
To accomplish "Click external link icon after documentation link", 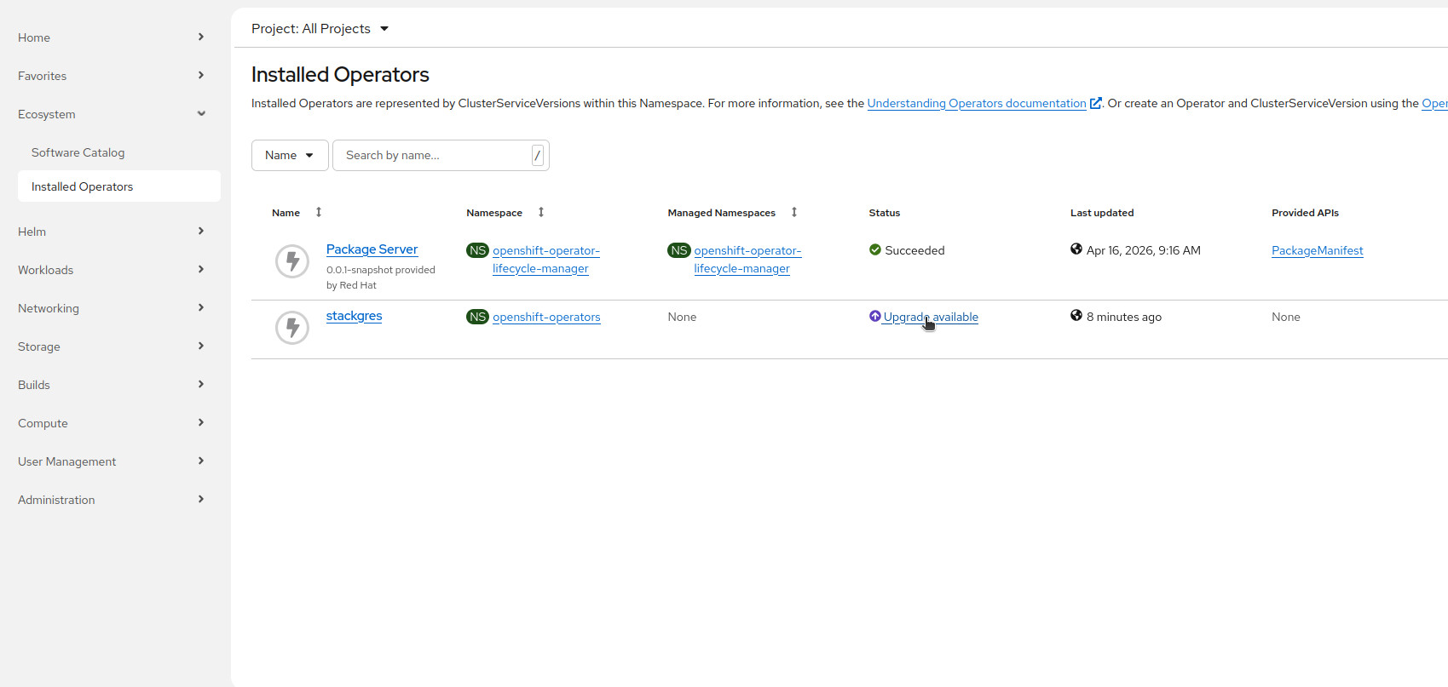I will pyautogui.click(x=1096, y=103).
